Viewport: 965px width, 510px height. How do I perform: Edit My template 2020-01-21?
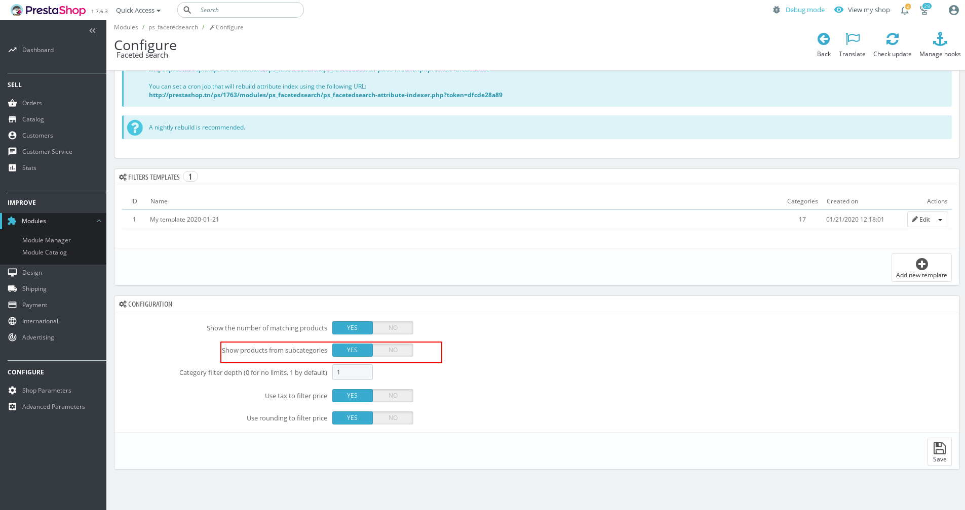point(921,220)
